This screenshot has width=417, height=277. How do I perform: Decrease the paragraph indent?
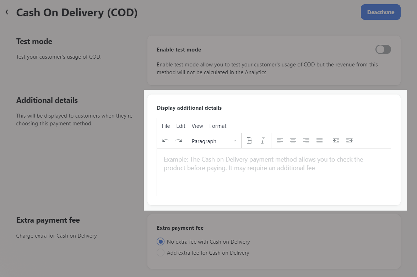click(336, 141)
